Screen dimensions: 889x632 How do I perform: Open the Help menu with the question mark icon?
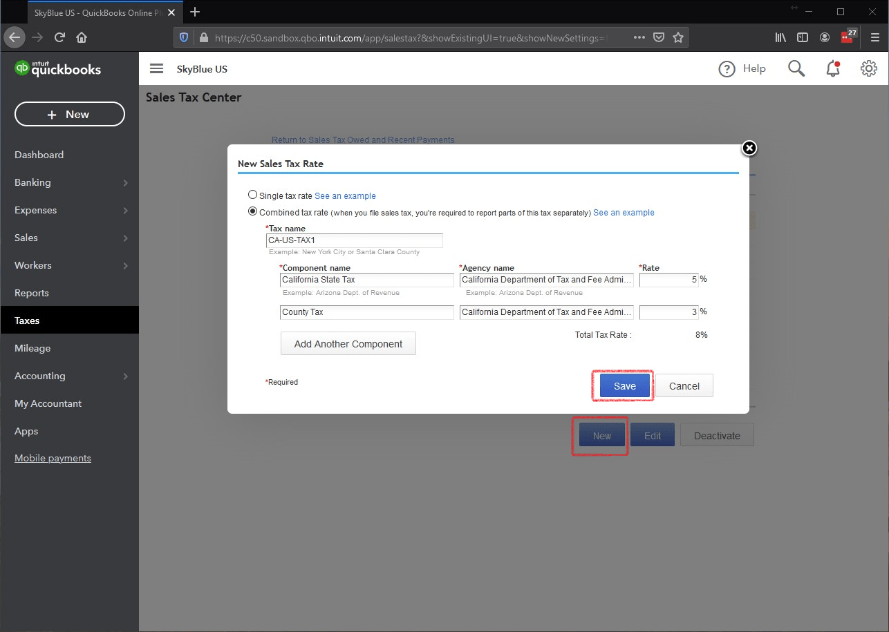tap(727, 68)
